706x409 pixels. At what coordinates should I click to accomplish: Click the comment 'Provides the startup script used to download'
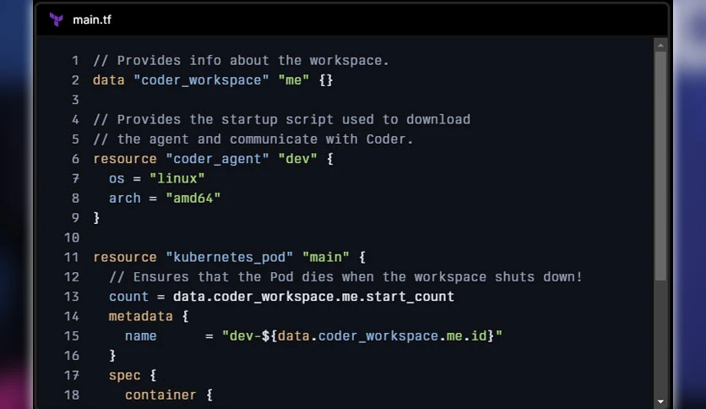[x=282, y=119]
